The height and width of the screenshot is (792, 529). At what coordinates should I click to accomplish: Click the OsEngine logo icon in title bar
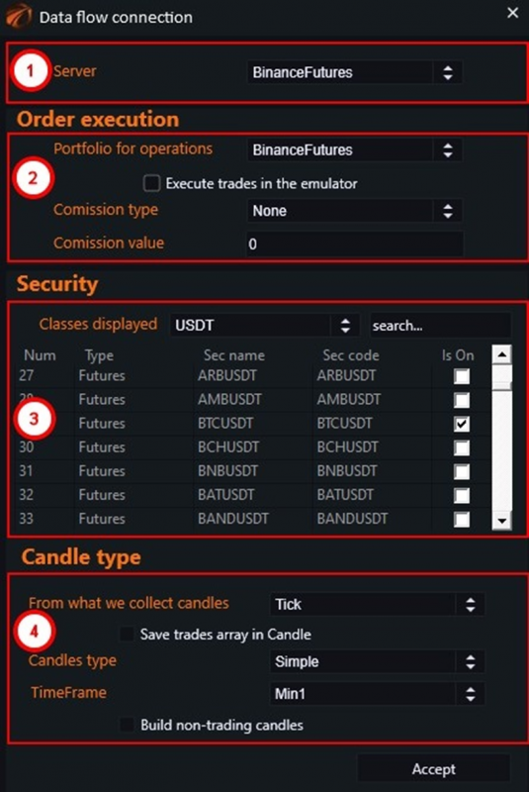click(18, 15)
